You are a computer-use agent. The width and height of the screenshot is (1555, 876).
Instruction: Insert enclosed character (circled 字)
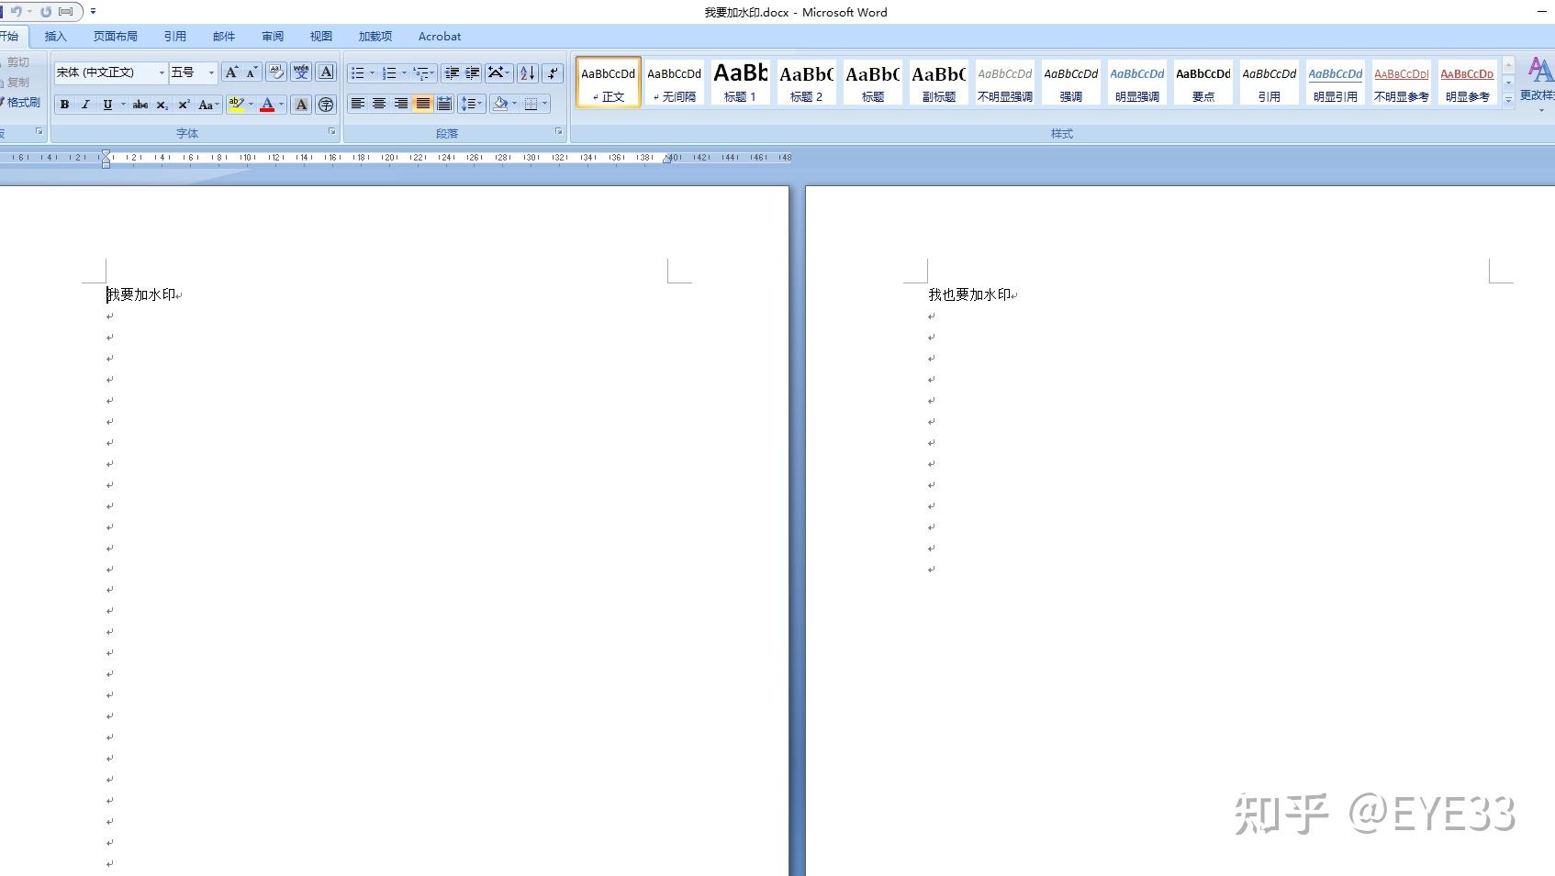(x=326, y=105)
